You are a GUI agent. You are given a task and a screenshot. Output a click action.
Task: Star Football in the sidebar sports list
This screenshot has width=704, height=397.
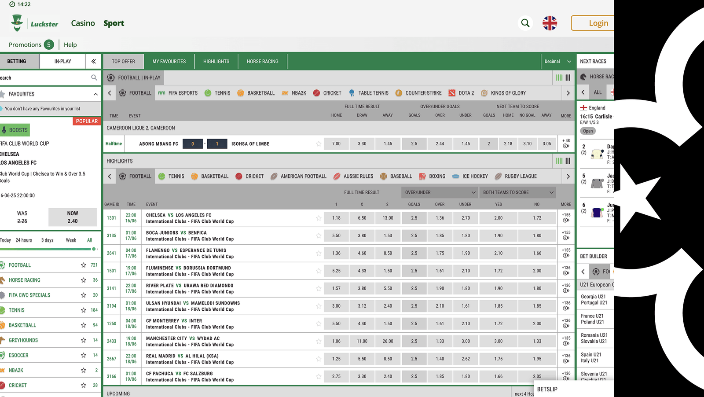click(83, 265)
